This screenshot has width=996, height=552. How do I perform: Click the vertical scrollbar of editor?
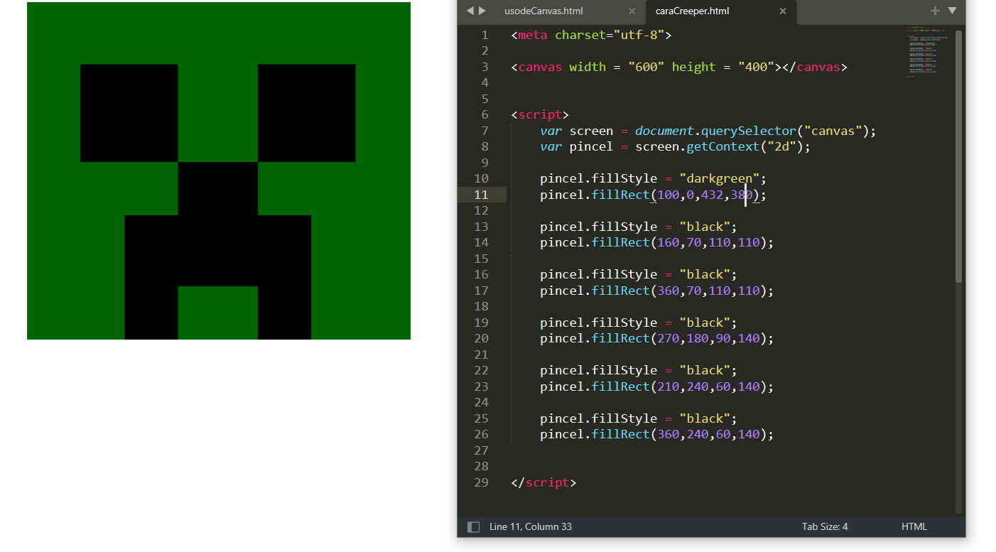[x=959, y=156]
